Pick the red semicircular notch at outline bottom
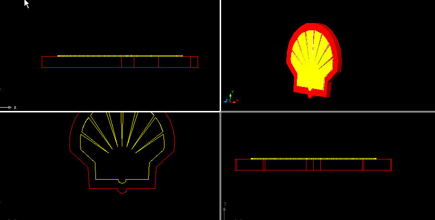The image size is (435, 220). pos(122,191)
